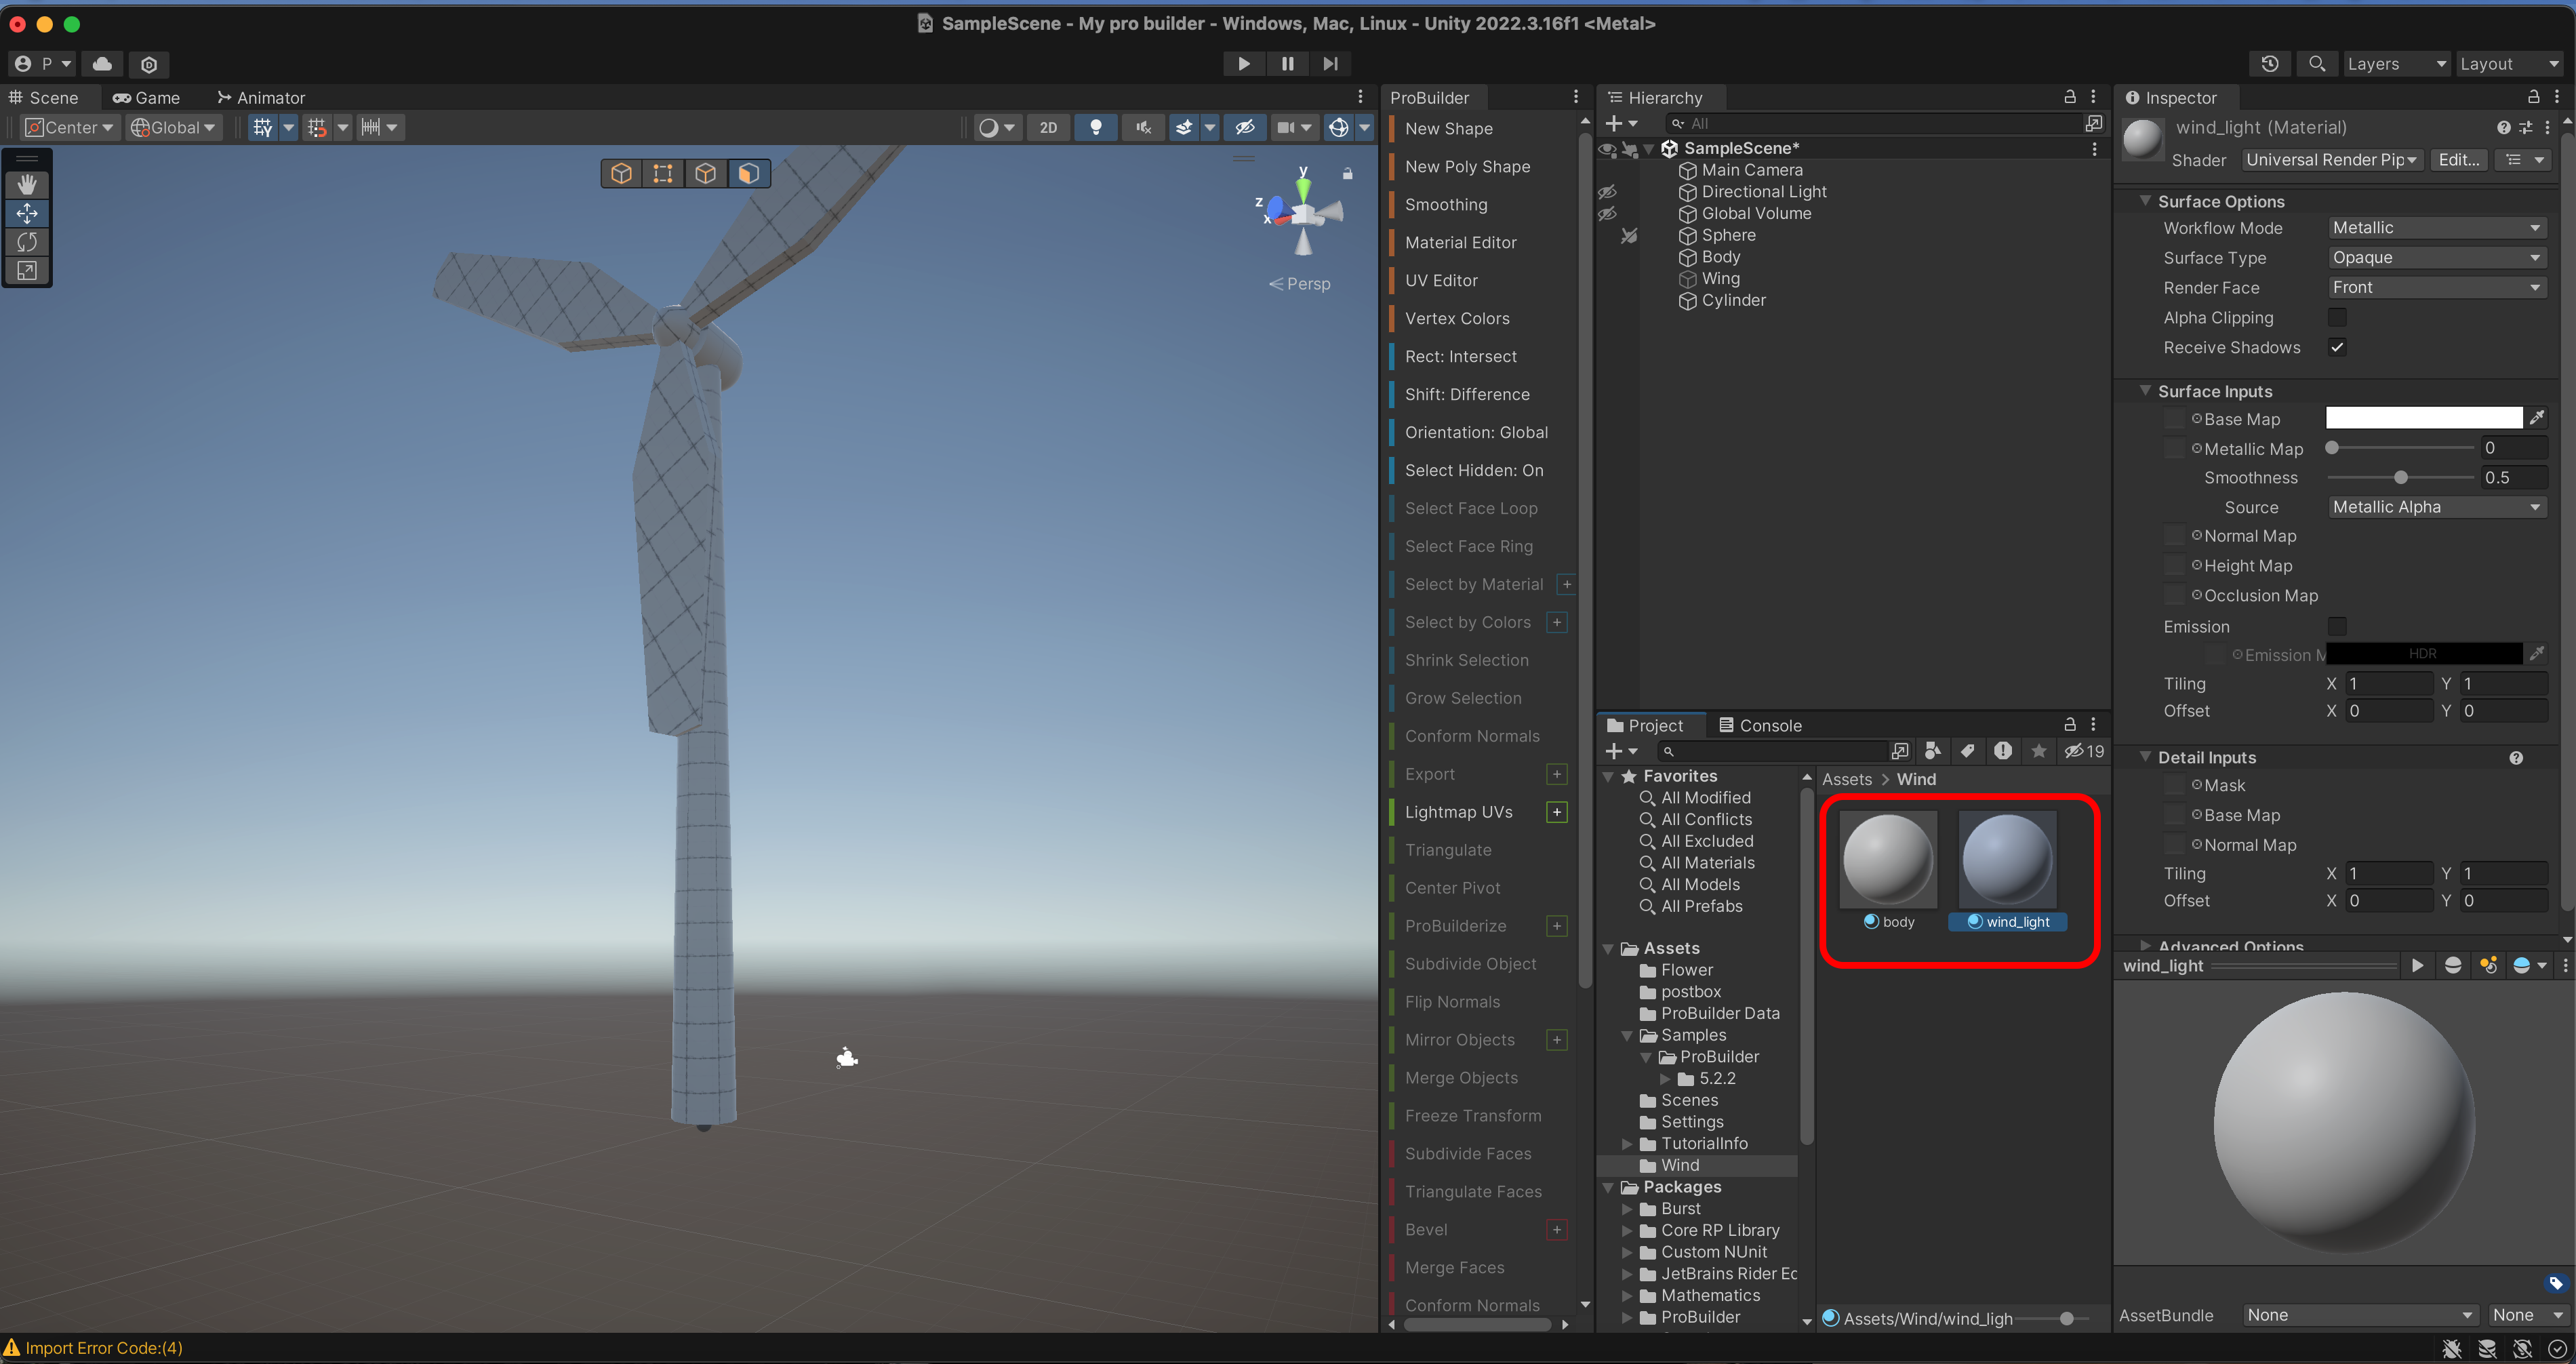
Task: Click the white Base Map color swatch
Action: pyautogui.click(x=2423, y=418)
